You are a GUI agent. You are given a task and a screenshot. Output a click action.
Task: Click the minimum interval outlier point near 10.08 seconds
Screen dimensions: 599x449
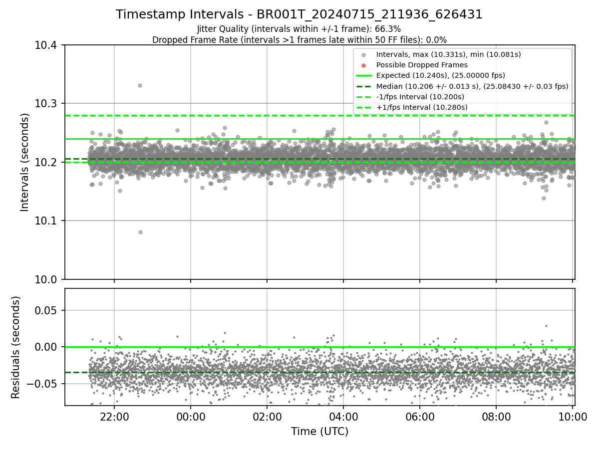tap(140, 232)
